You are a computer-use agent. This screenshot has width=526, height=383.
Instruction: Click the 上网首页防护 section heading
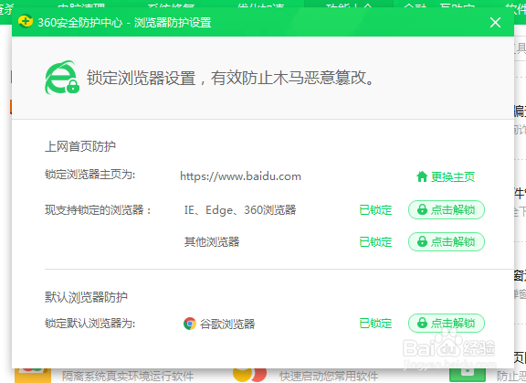coord(80,146)
